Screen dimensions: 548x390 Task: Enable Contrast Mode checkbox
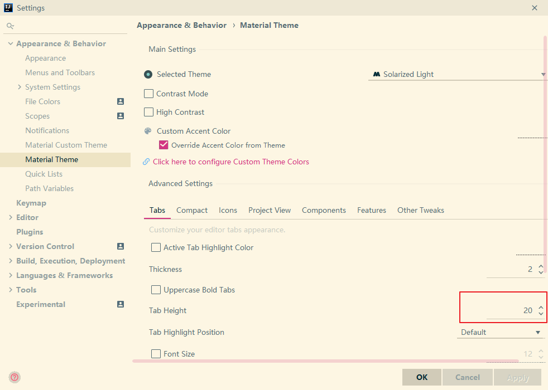(x=148, y=94)
